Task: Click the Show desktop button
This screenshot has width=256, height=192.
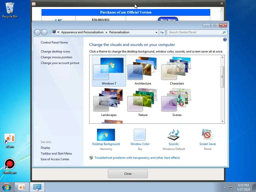Action: coord(254,187)
